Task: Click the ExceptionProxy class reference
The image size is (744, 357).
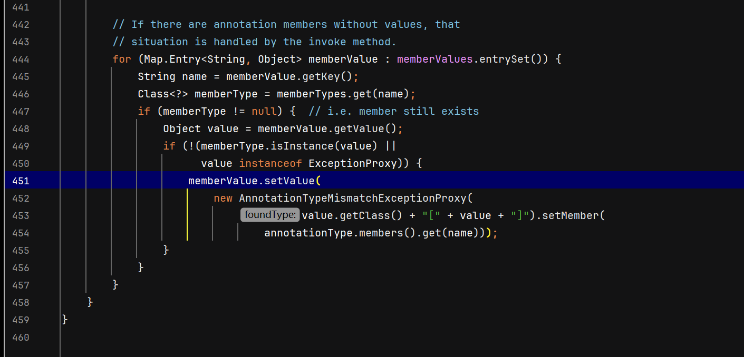Action: click(352, 163)
